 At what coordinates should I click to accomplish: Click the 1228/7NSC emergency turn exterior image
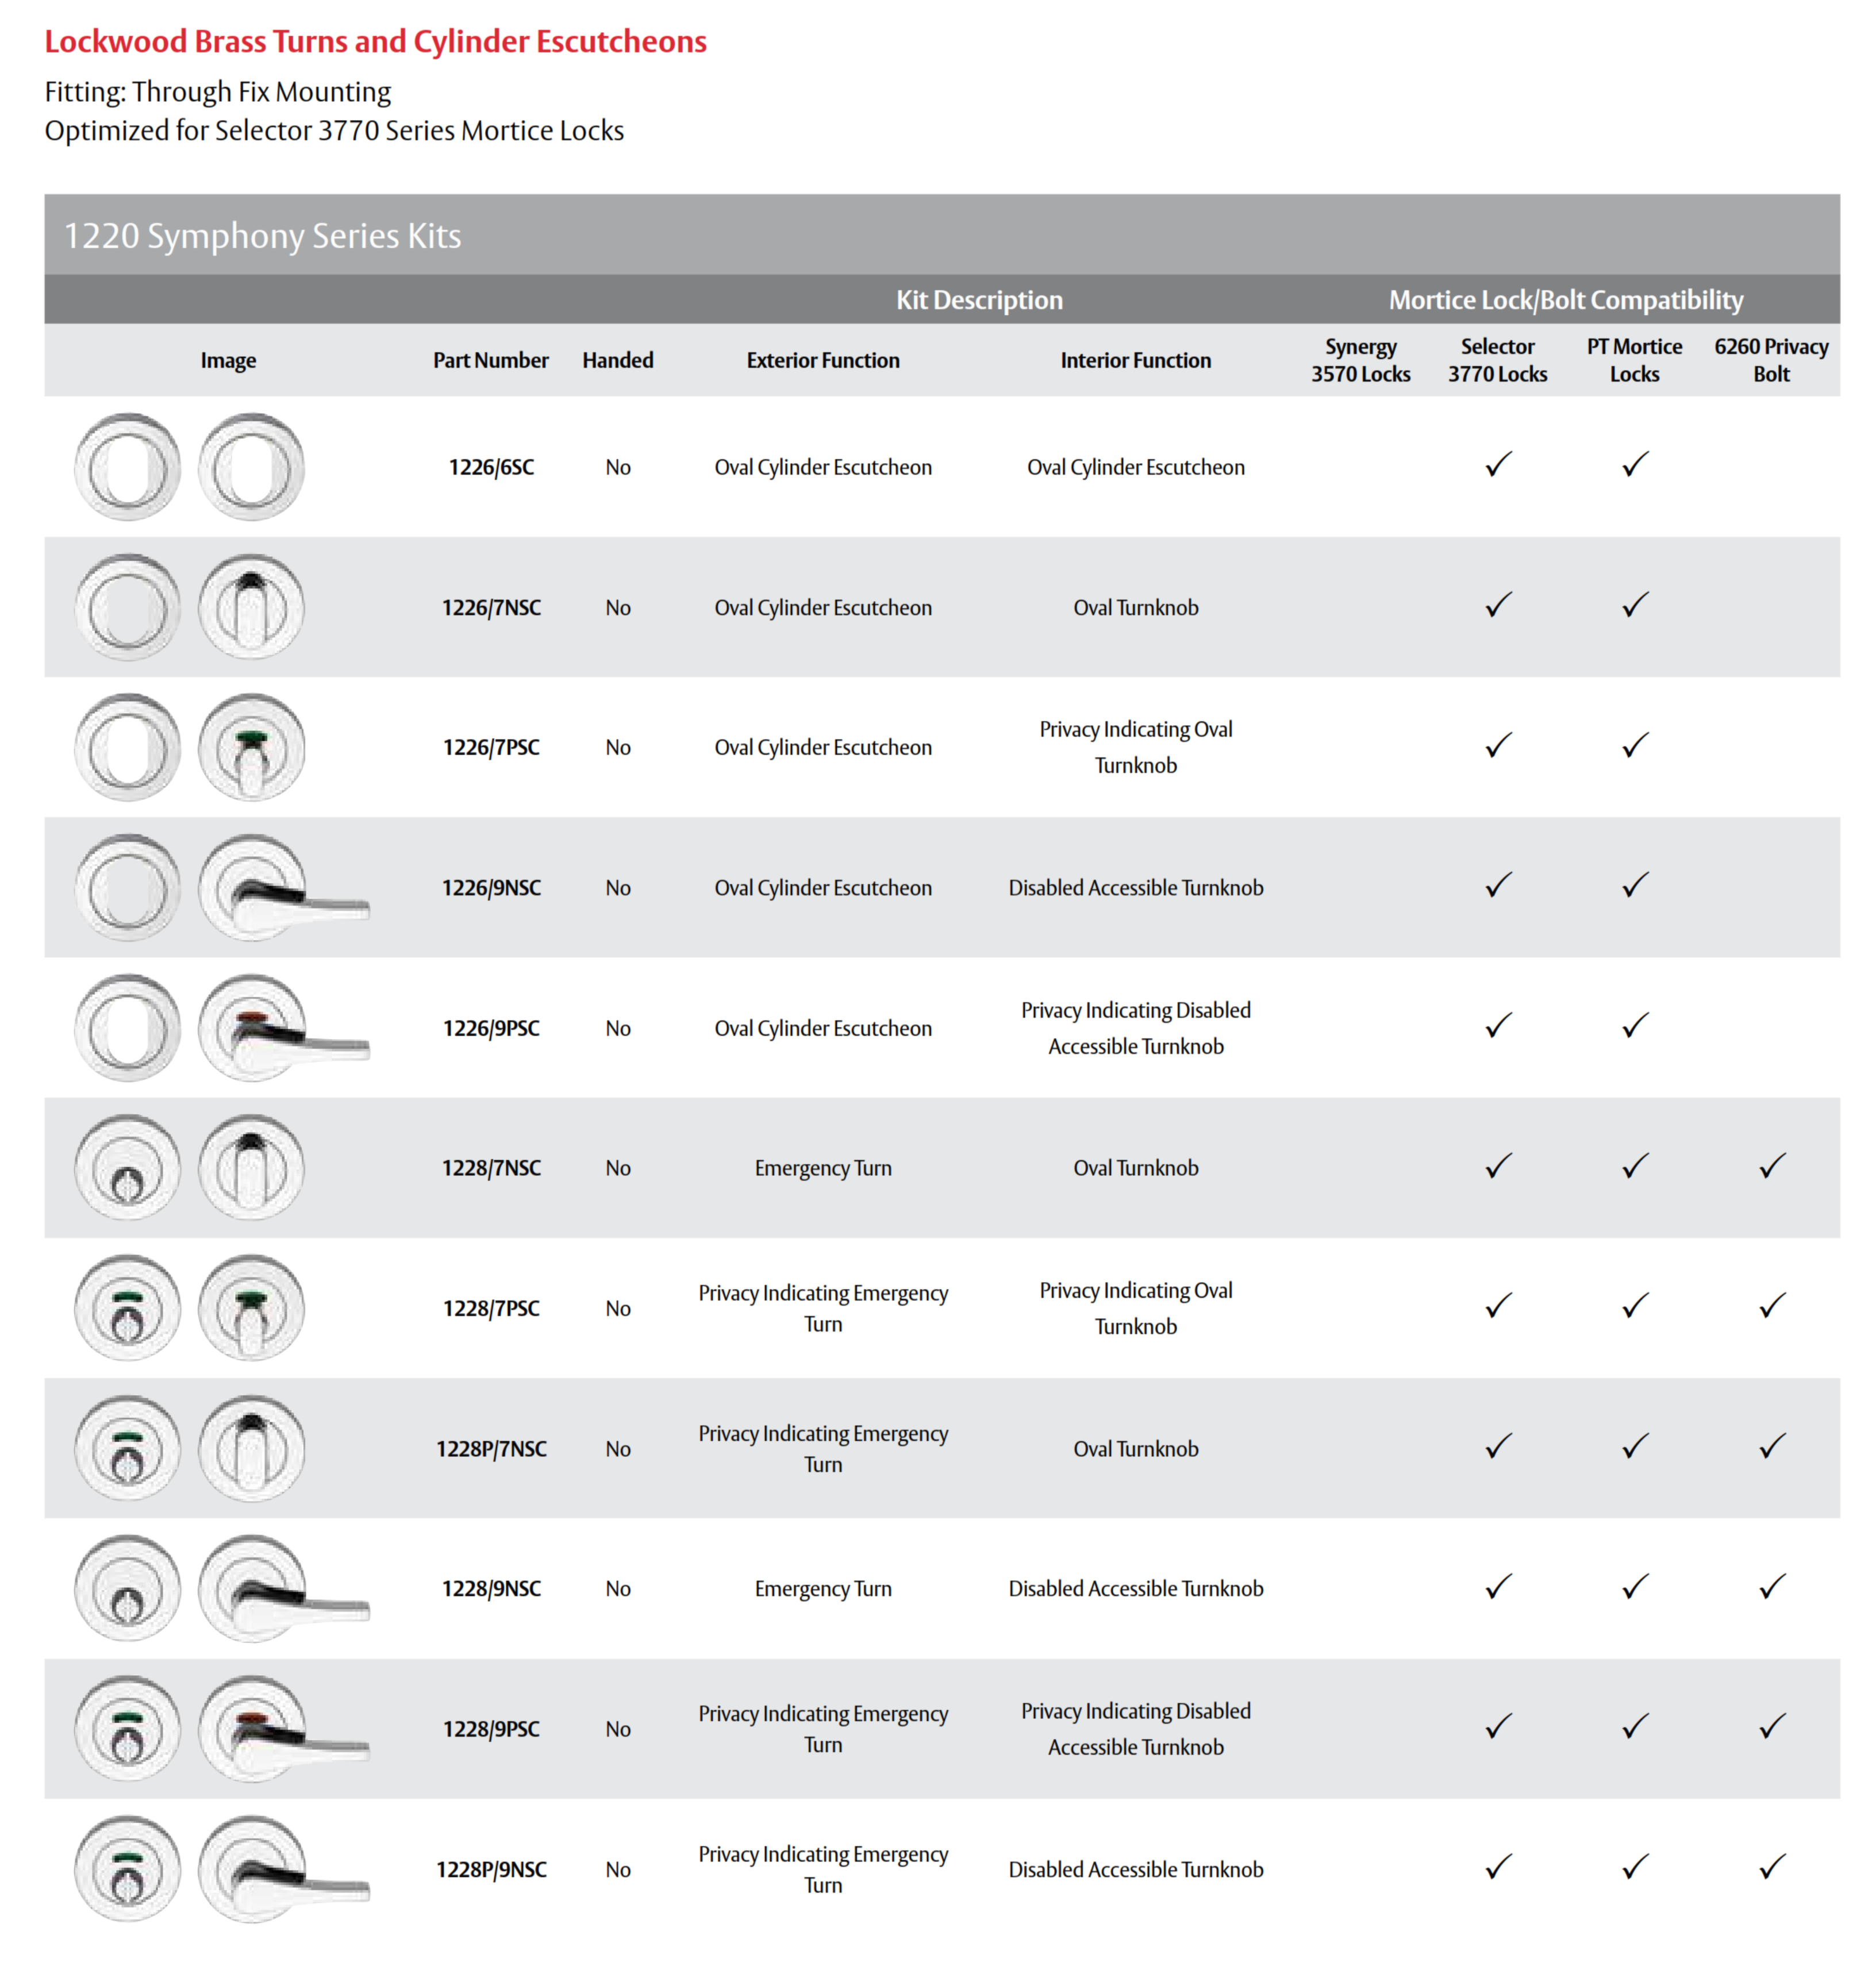point(128,1168)
